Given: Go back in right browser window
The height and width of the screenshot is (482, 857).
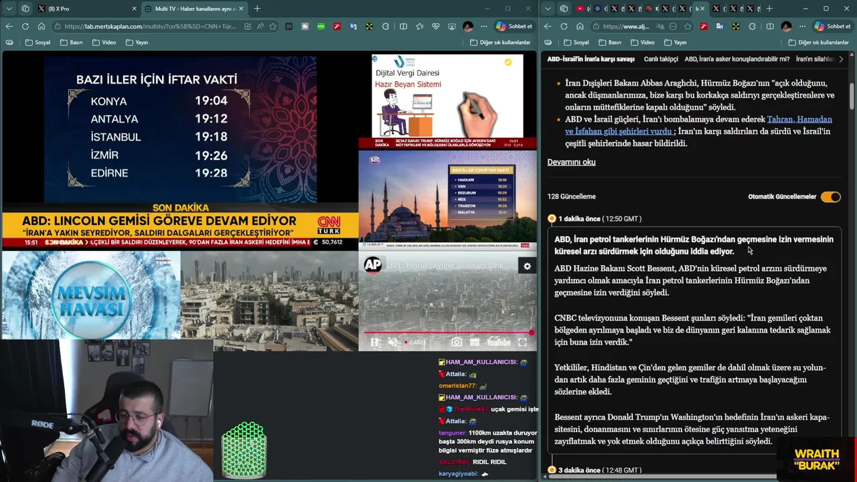Looking at the screenshot, I should (x=548, y=26).
